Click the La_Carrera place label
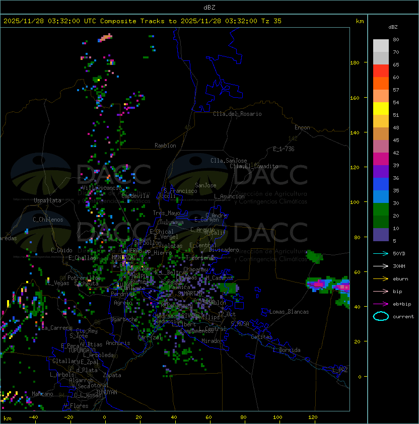The height and width of the screenshot is (424, 419). tap(56, 328)
